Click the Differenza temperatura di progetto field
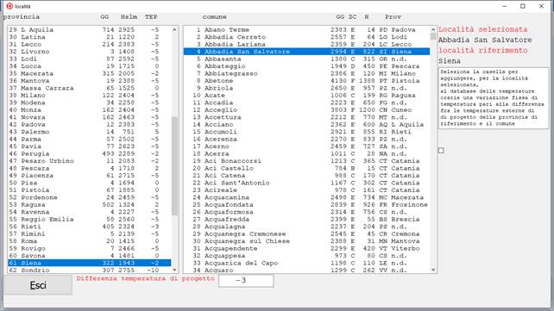The width and height of the screenshot is (554, 311). (x=246, y=281)
